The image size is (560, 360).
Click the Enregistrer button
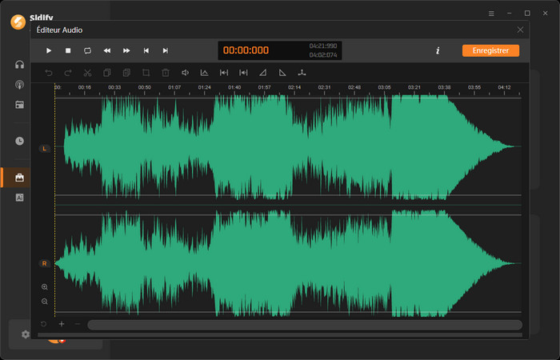(x=490, y=50)
